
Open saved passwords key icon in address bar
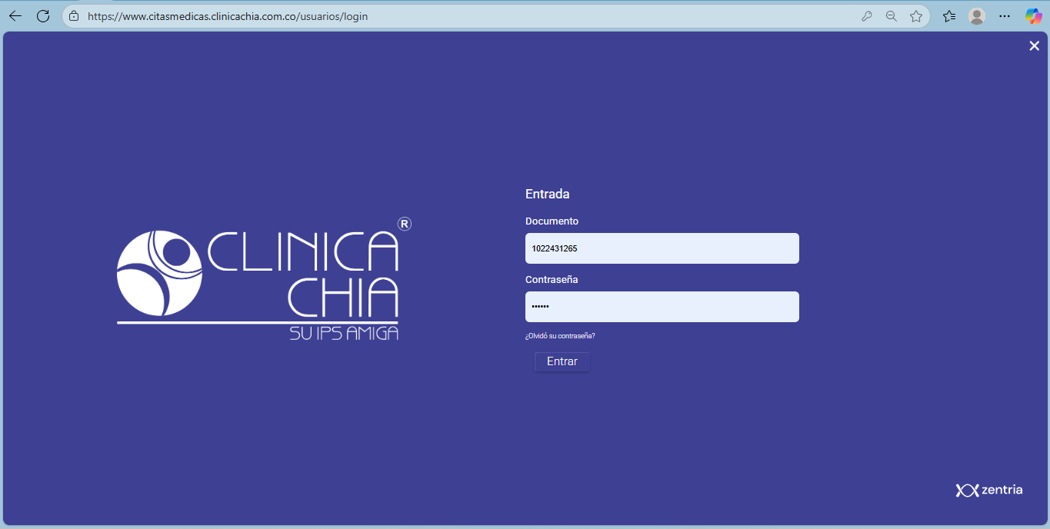867,16
